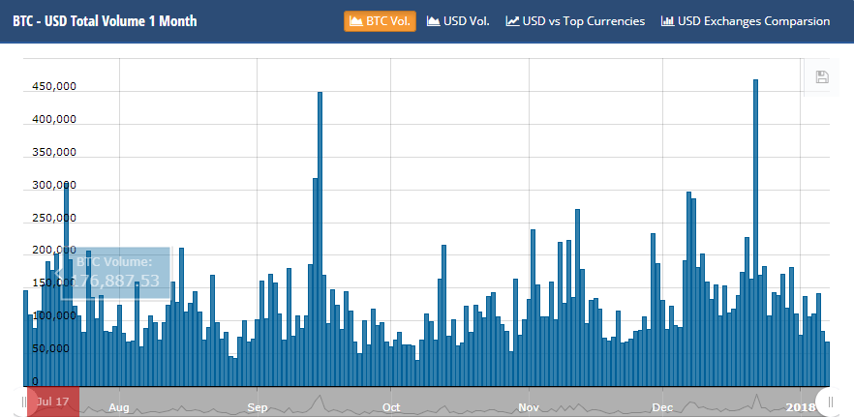Click the bar chart icon before USD Exchanges

(667, 21)
